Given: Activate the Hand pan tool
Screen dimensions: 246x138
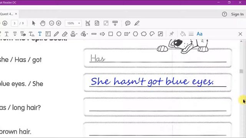Looking at the screenshot, I should coord(43,23).
